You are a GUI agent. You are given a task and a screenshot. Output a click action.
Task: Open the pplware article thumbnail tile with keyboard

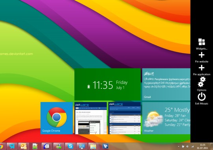point(91,118)
